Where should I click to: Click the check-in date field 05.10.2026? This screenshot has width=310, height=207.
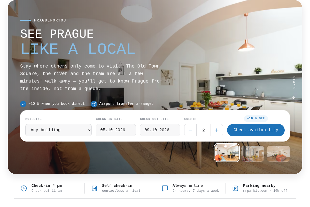pos(116,130)
